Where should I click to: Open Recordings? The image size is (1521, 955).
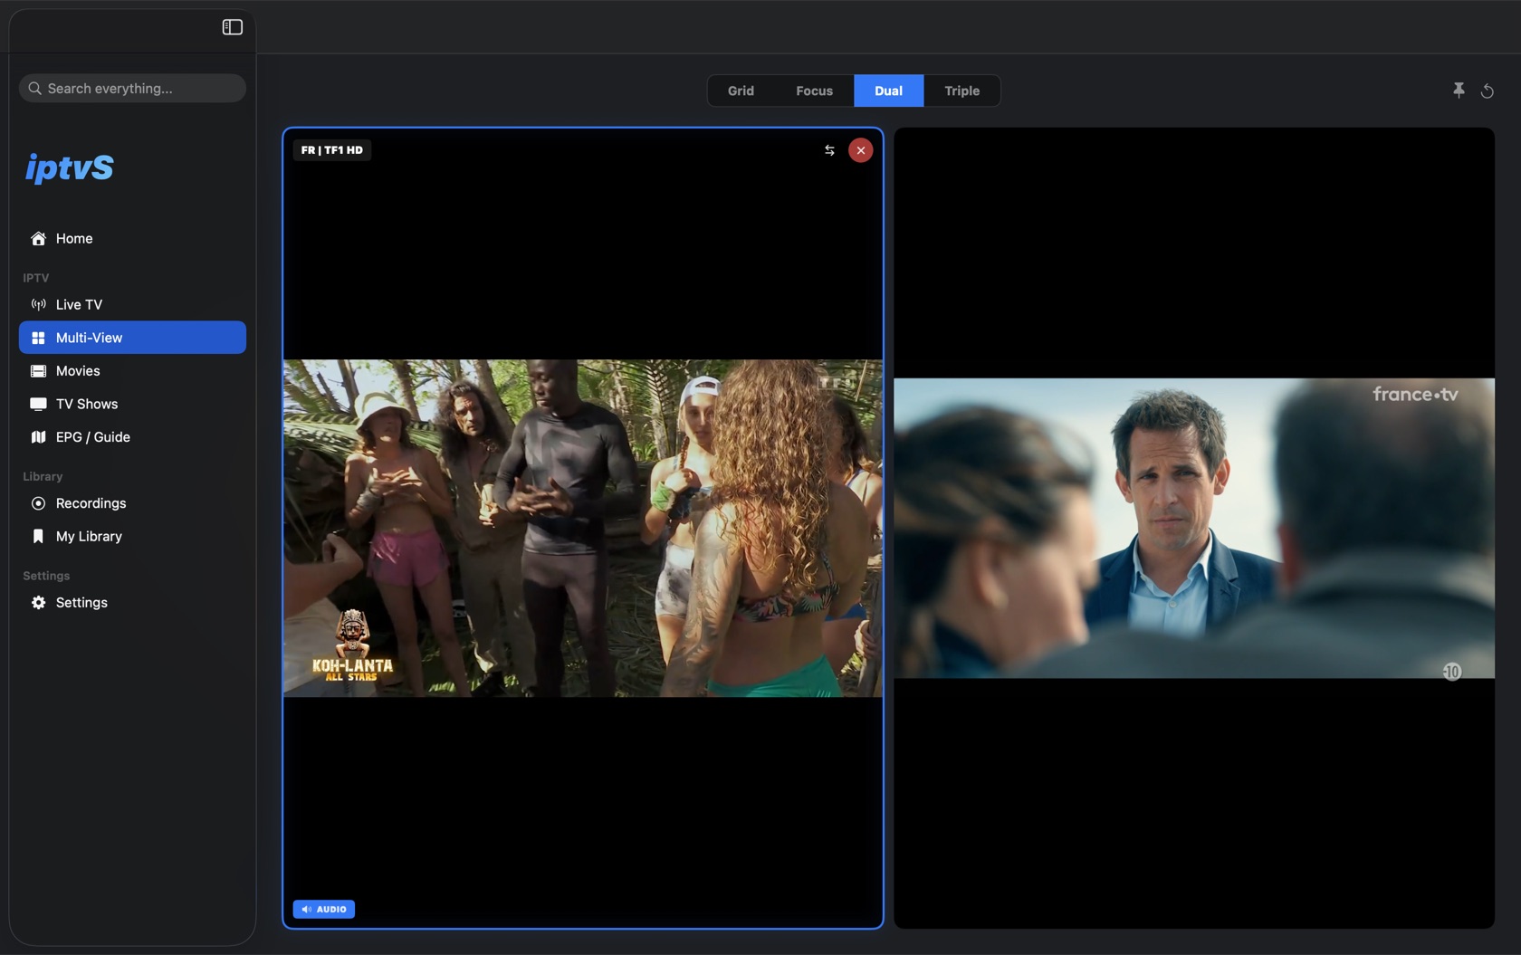tap(132, 503)
